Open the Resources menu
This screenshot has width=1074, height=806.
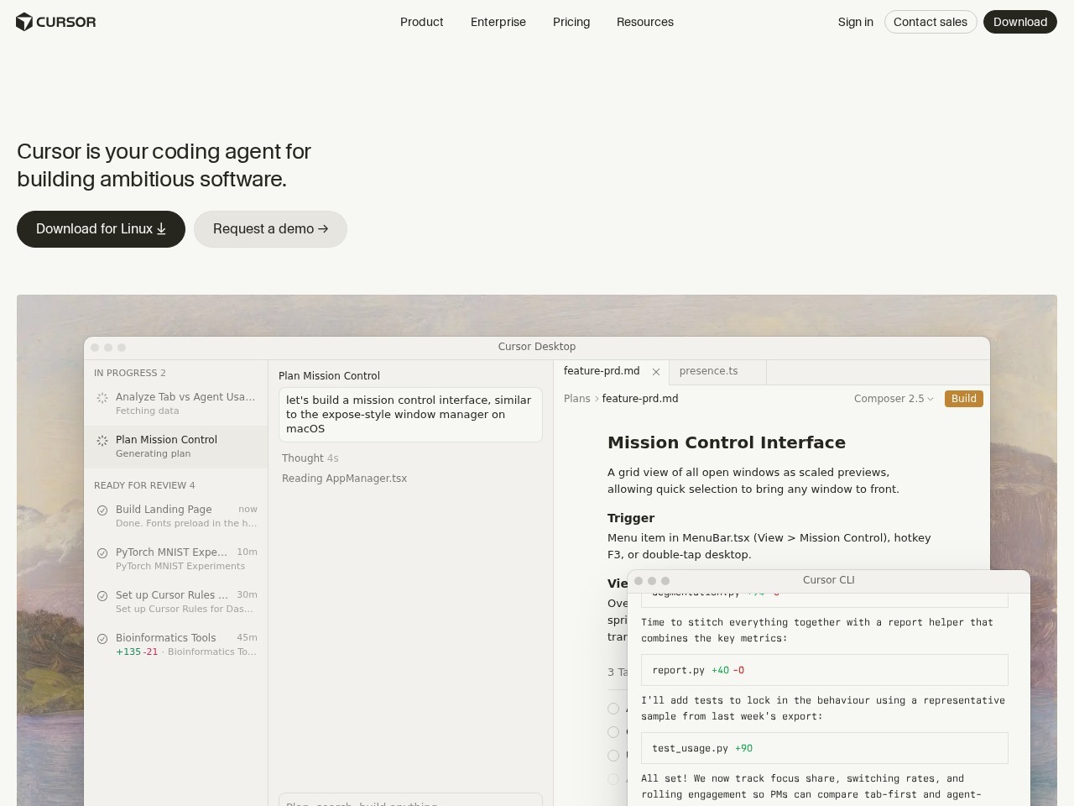pyautogui.click(x=645, y=22)
